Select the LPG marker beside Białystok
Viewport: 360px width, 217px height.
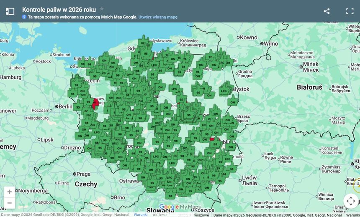[x=224, y=90]
